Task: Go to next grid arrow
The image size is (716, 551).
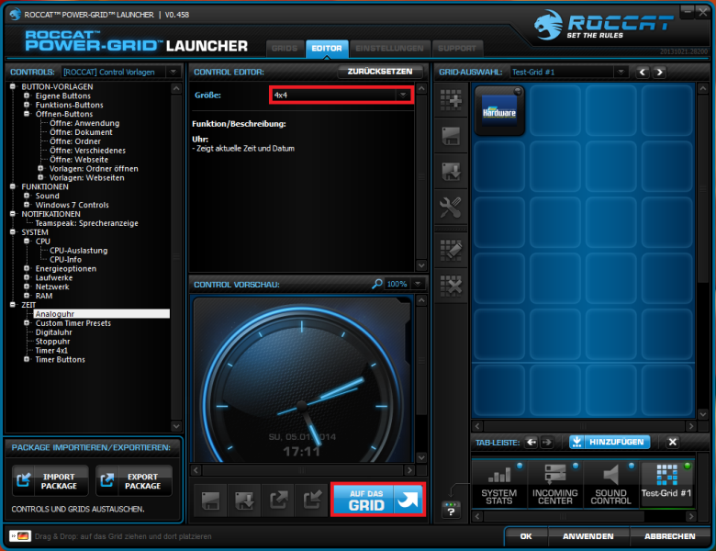Action: pyautogui.click(x=659, y=73)
